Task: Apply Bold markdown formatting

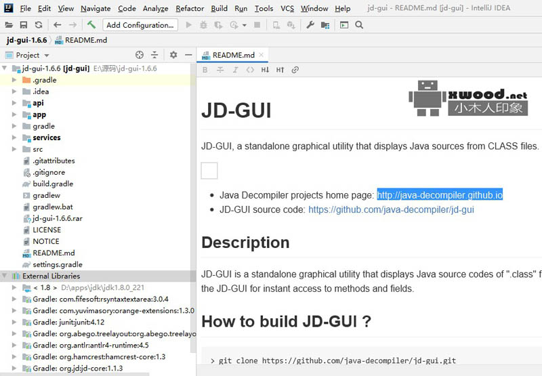Action: pos(205,70)
